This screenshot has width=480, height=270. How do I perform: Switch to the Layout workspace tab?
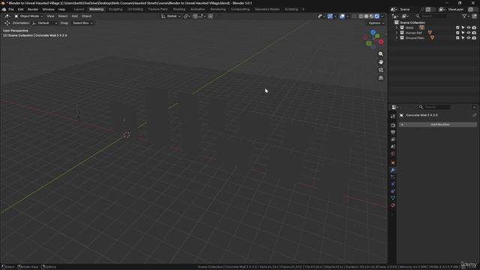[x=79, y=10]
